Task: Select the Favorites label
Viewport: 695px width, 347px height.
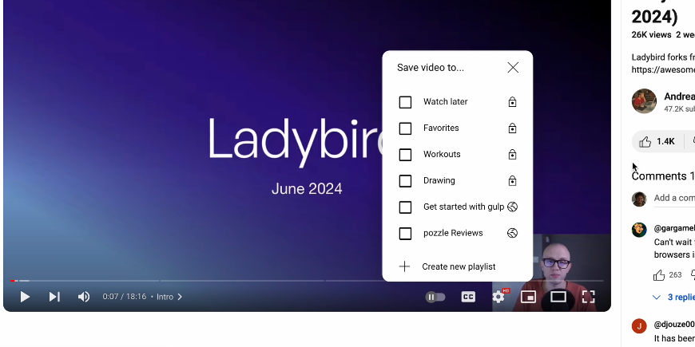Action: tap(441, 128)
